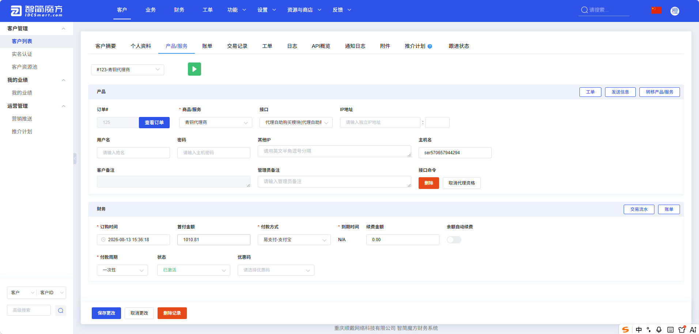Click the 发送信息 button
Viewport: 699px width, 334px height.
[x=620, y=92]
